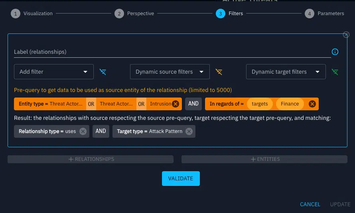Go to step 1 Visualization
Viewport: 355px width, 213px height.
tap(32, 14)
